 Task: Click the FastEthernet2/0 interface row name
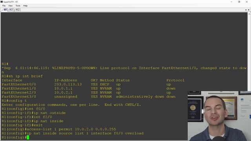19,92
